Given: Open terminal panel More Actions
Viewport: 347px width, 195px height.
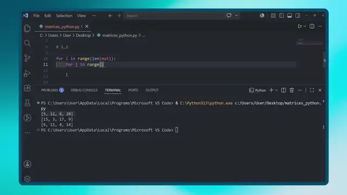Looking at the screenshot, I should (300, 90).
